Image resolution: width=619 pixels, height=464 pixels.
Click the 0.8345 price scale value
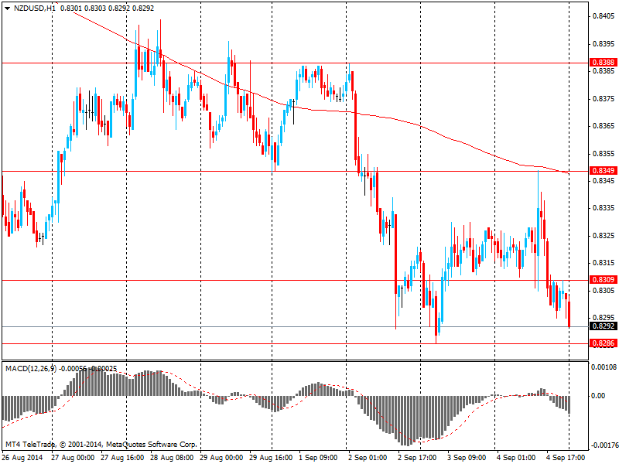604,181
